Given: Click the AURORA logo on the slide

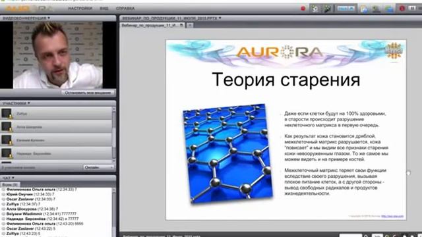Looking at the screenshot, I should click(280, 51).
